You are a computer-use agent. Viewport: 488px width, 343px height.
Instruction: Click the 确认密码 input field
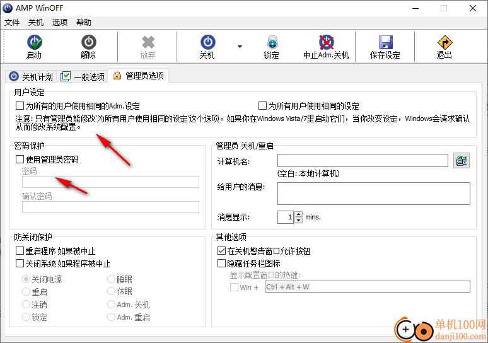(110, 207)
